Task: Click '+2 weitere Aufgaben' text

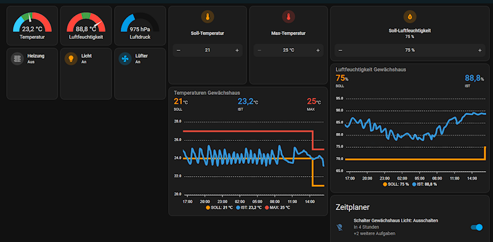Action: click(375, 233)
